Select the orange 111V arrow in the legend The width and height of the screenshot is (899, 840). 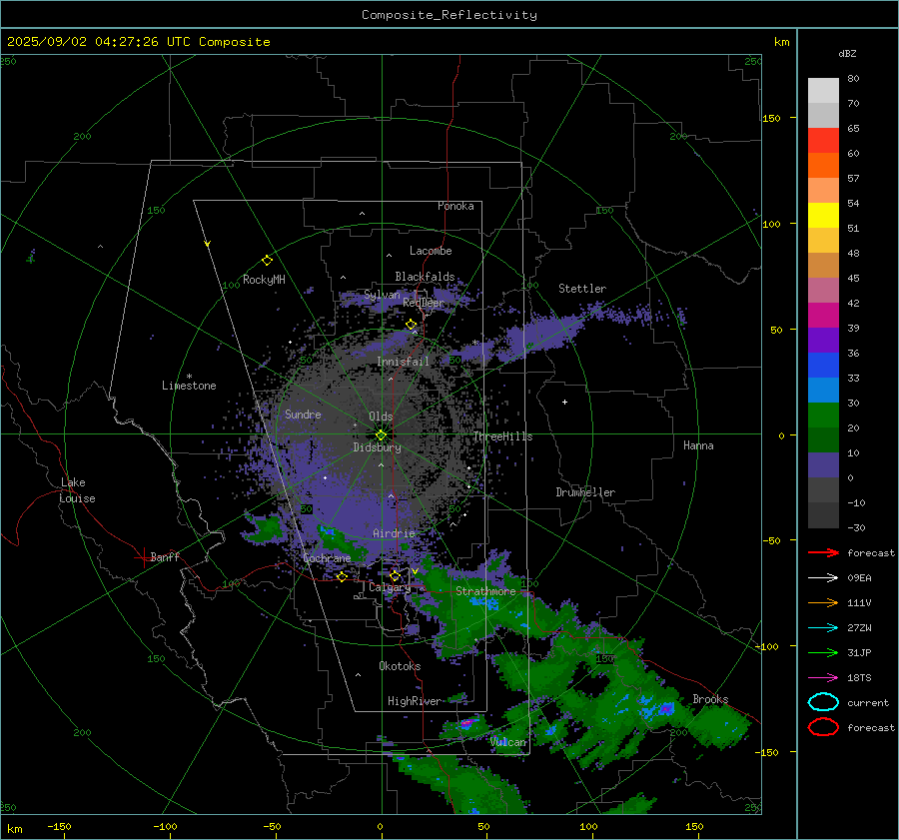tap(823, 602)
